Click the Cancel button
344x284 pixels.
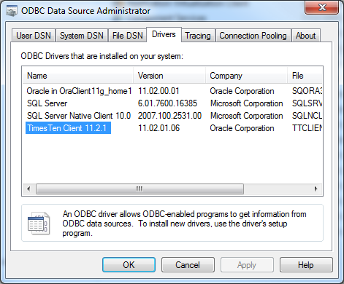pyautogui.click(x=188, y=265)
